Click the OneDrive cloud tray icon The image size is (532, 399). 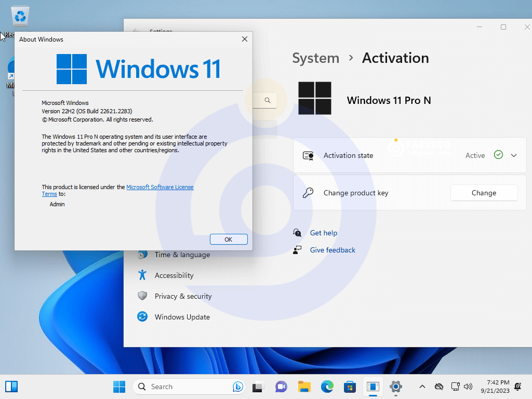pyautogui.click(x=439, y=387)
